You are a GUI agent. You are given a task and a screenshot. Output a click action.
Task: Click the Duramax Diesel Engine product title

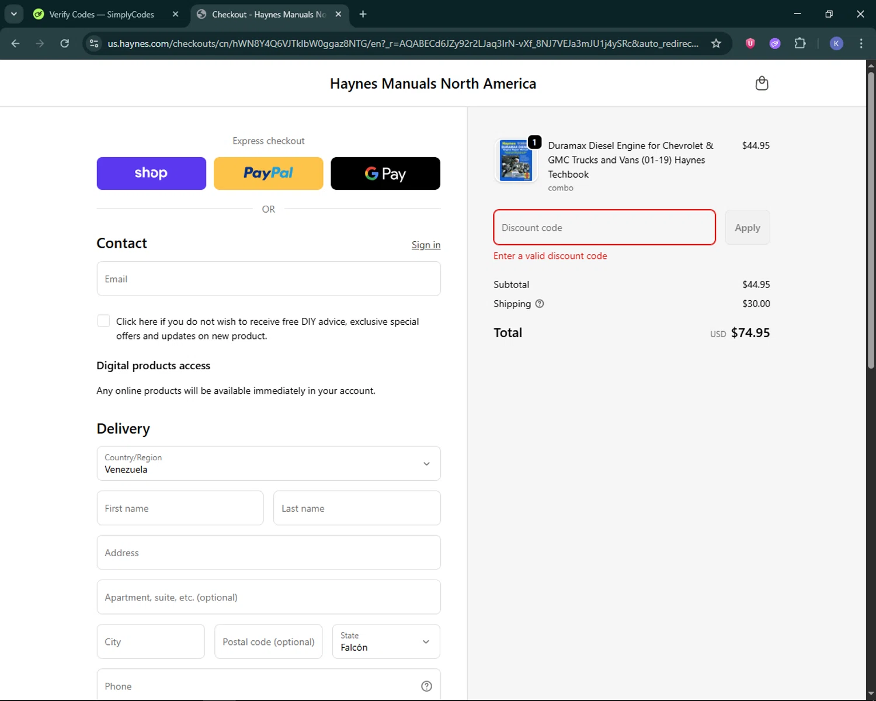click(x=631, y=160)
